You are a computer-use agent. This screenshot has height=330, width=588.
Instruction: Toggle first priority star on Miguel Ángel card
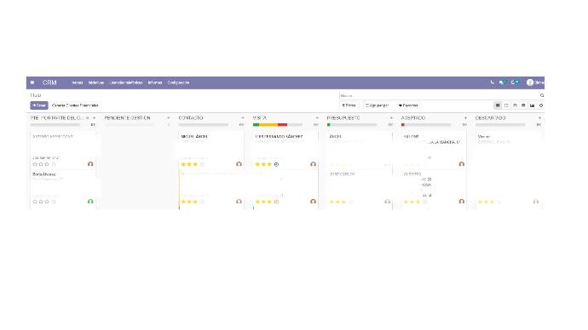pyautogui.click(x=183, y=164)
